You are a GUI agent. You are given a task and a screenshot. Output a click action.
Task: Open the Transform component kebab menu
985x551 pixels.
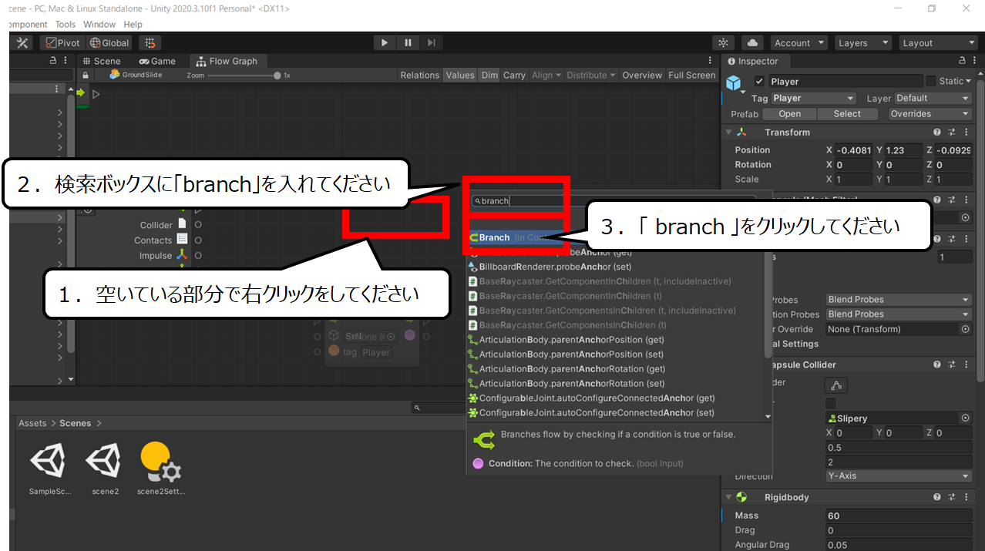coord(966,133)
